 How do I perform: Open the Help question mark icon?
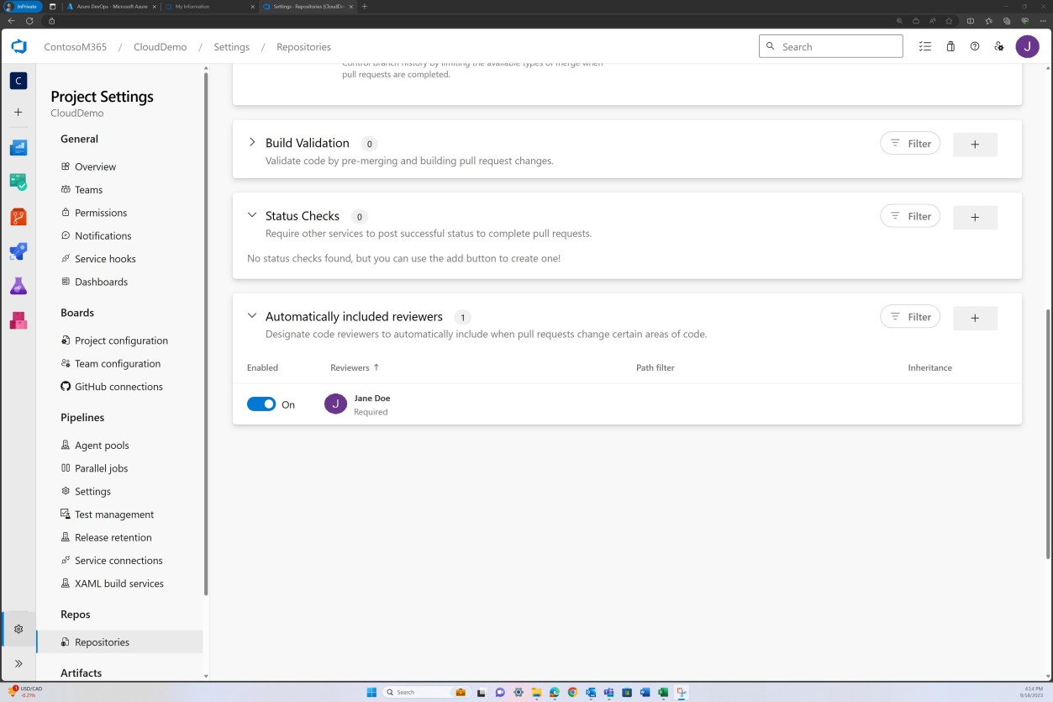pos(975,46)
